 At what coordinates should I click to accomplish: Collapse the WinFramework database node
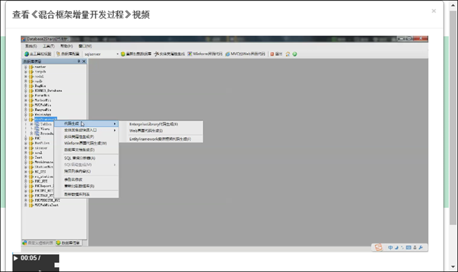[26, 120]
